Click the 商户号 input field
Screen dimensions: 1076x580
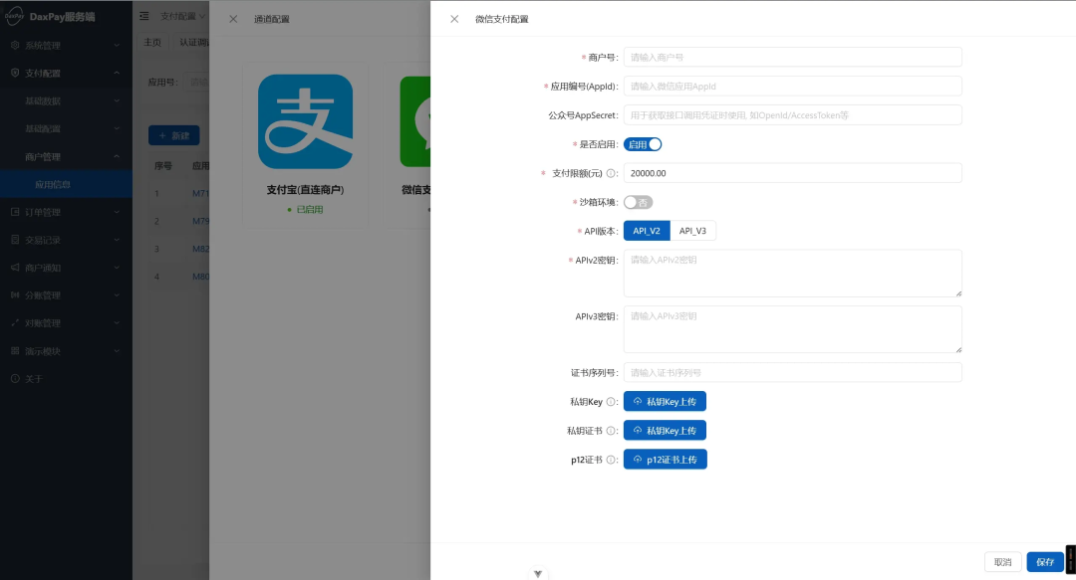pos(792,57)
